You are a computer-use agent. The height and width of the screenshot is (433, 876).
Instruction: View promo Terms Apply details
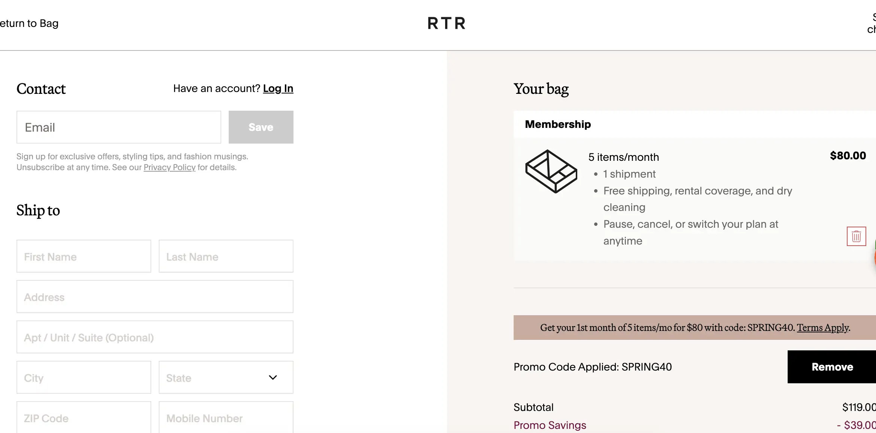pyautogui.click(x=823, y=328)
